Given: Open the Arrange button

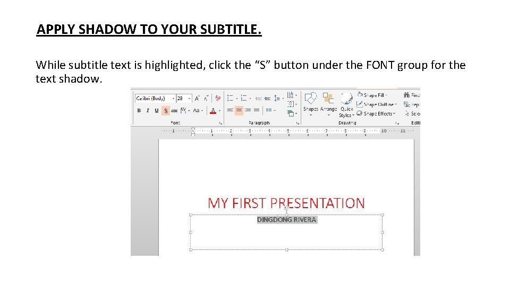Looking at the screenshot, I should click(x=328, y=104).
